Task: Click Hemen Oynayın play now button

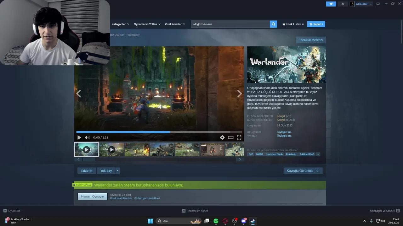Action: [x=93, y=196]
